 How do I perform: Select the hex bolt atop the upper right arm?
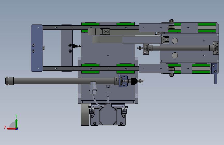172,21
